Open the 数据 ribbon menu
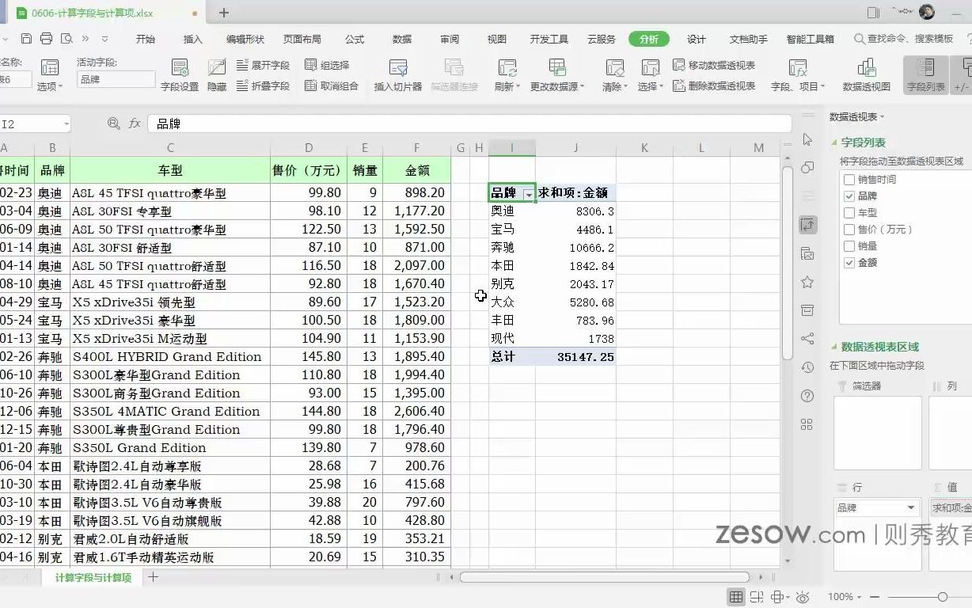The image size is (972, 608). pyautogui.click(x=401, y=38)
